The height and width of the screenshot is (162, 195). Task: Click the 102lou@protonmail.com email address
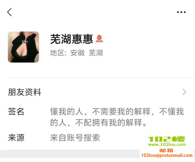(167, 155)
